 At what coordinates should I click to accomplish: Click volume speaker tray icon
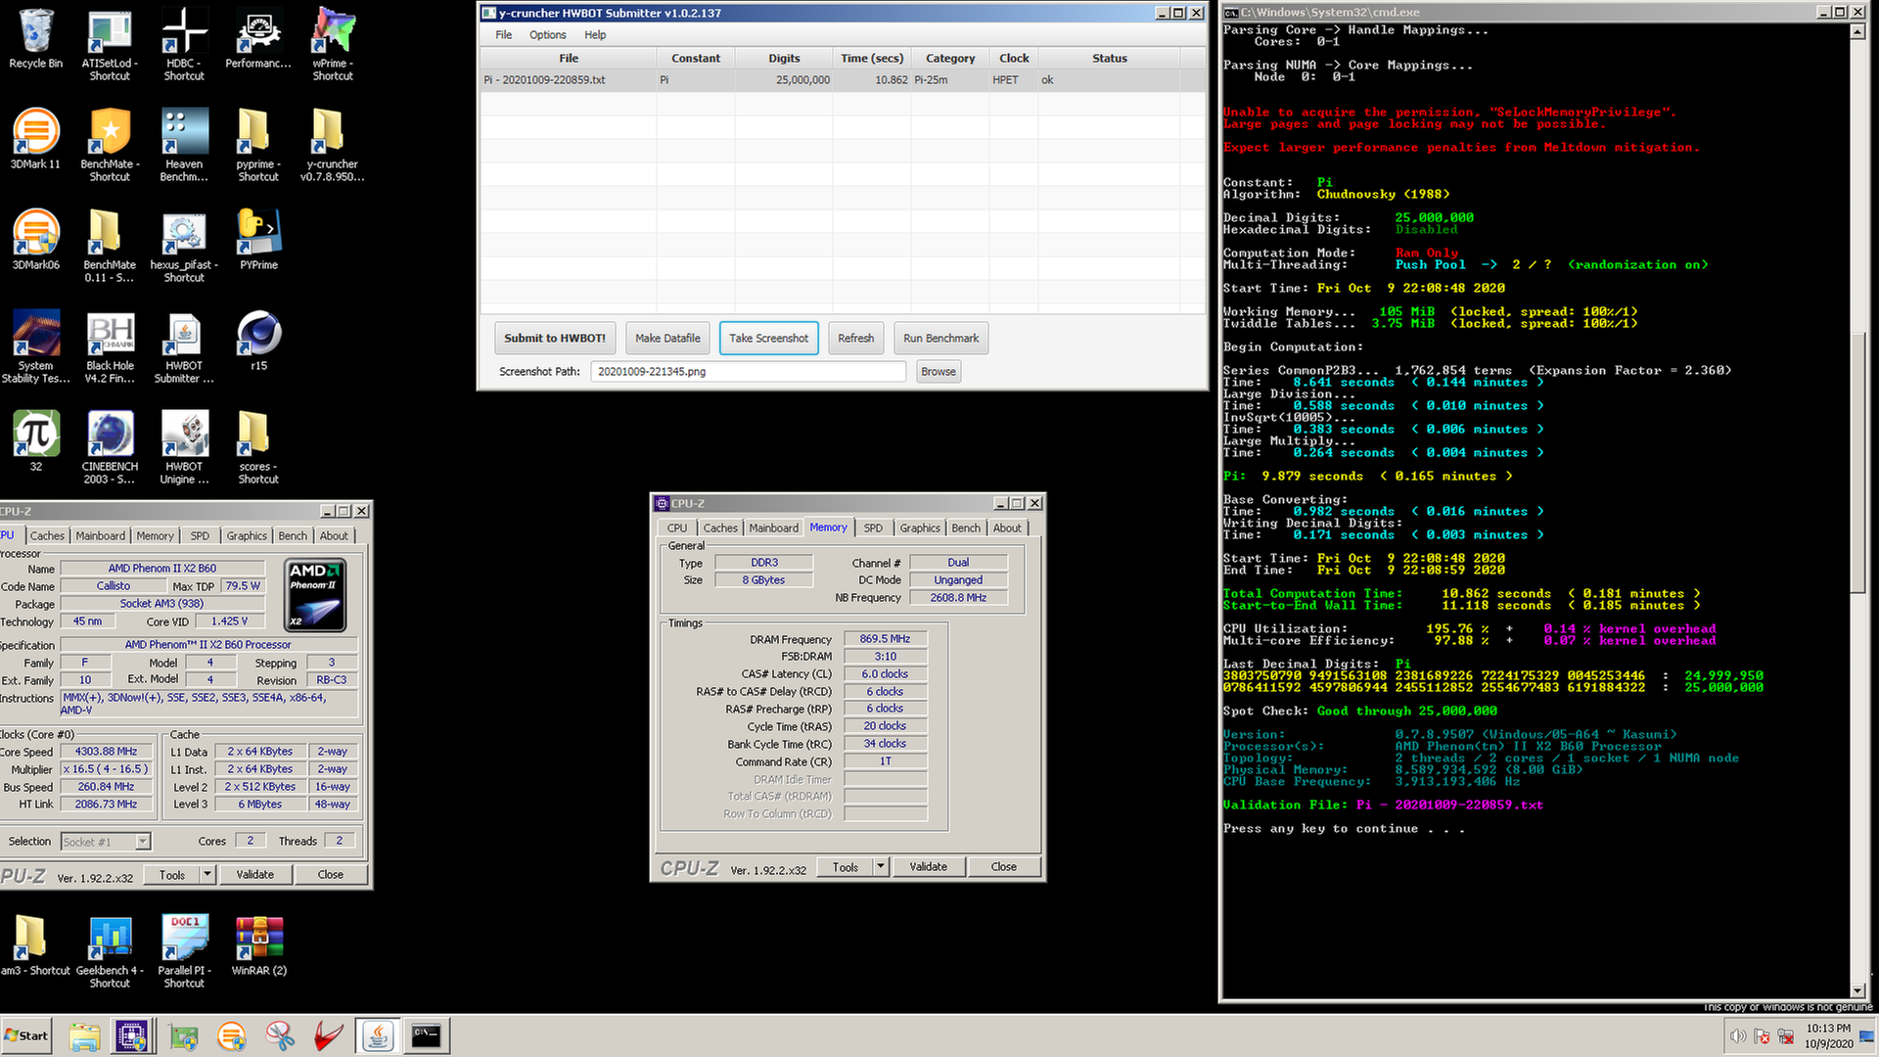(x=1738, y=1035)
